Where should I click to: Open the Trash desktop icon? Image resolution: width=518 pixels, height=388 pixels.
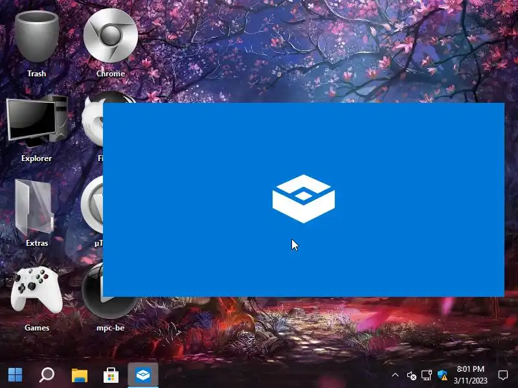tap(37, 36)
